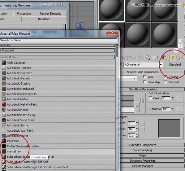
Task: Expand the Dynamics Properties rollout
Action: 152,160
